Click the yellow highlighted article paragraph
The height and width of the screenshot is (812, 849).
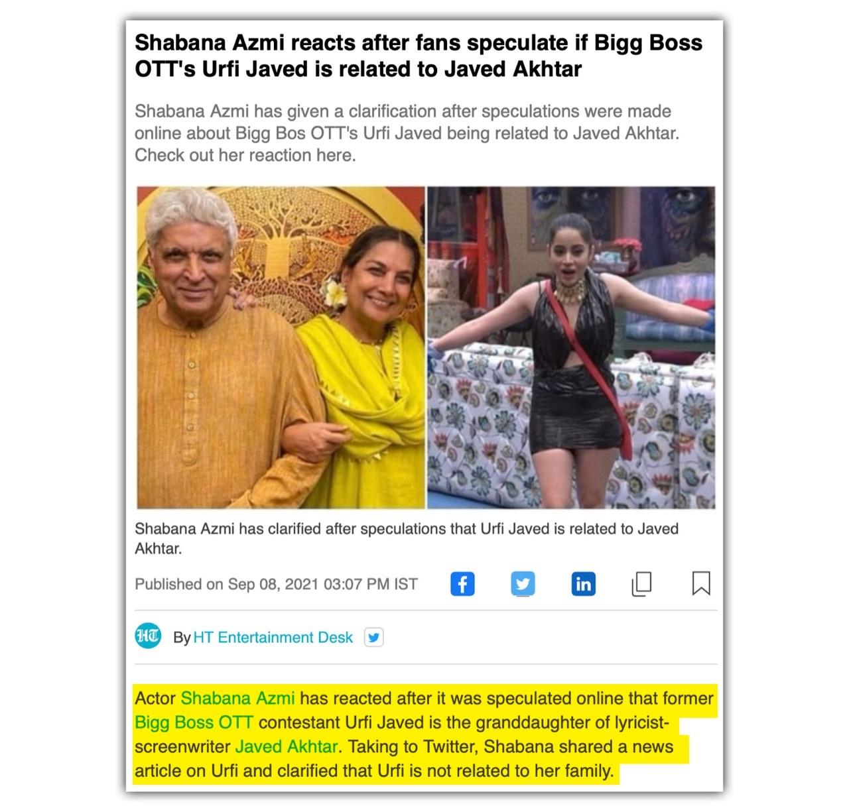click(x=424, y=734)
